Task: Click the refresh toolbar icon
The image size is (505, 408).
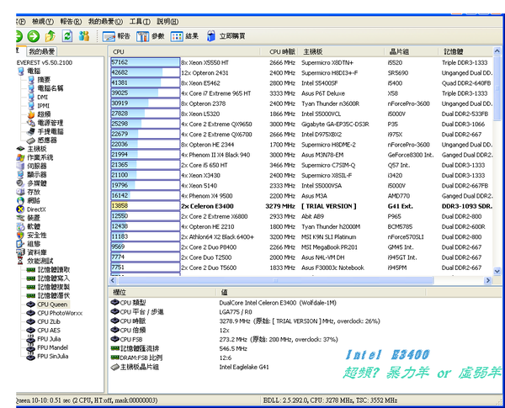Action: point(67,36)
